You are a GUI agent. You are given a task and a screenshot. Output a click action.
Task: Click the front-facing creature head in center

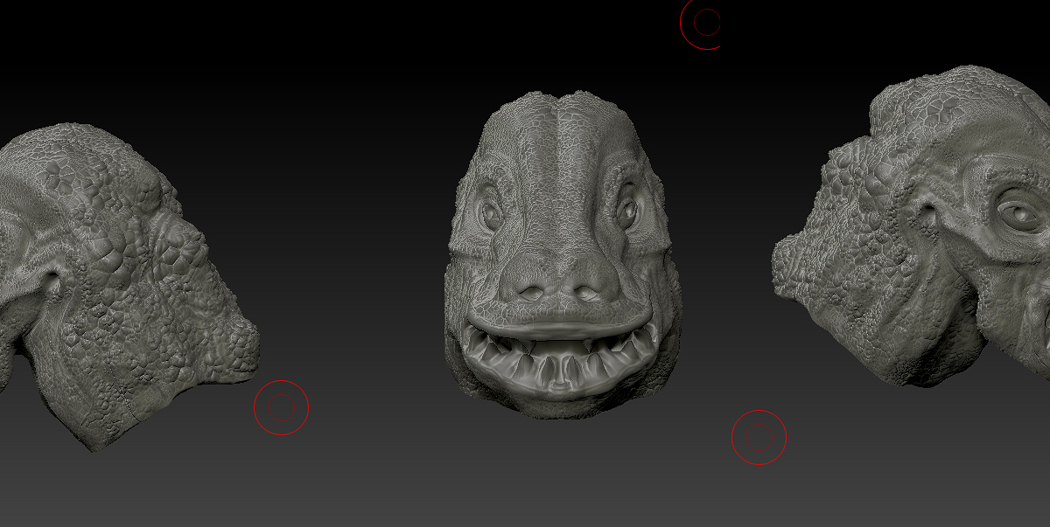[562, 253]
